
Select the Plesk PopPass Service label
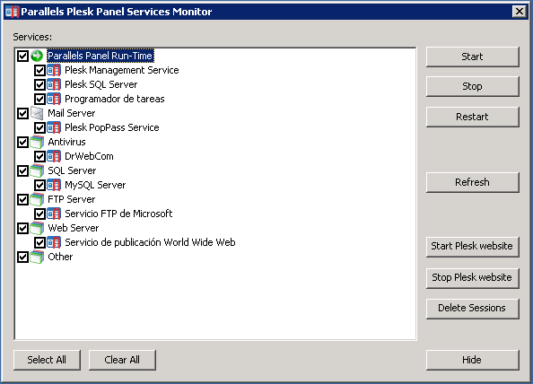click(112, 127)
